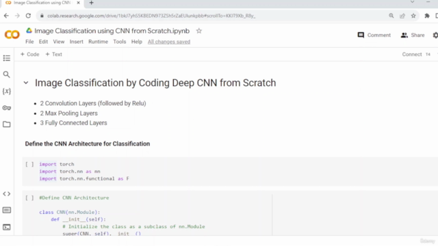This screenshot has width=438, height=246.
Task: Click 'Initialize the class as a subclass' comment
Action: pyautogui.click(x=134, y=227)
